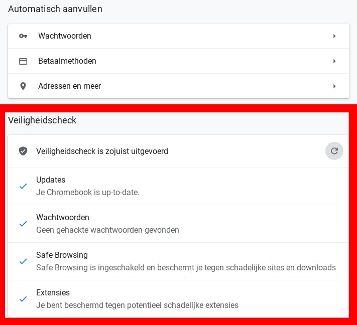Open the Extensies safety check result

pos(137,299)
